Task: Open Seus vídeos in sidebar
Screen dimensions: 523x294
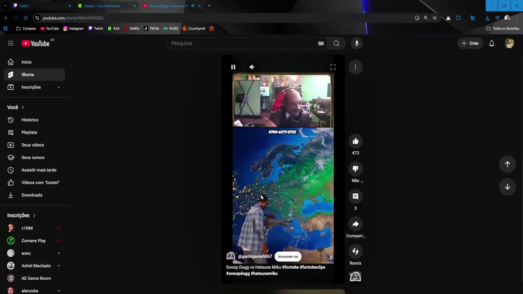Action: click(34, 145)
